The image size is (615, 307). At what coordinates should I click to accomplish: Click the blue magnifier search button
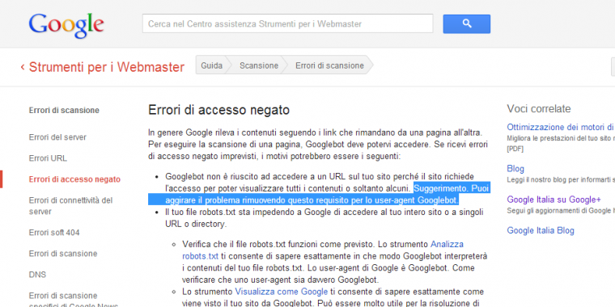tap(466, 24)
